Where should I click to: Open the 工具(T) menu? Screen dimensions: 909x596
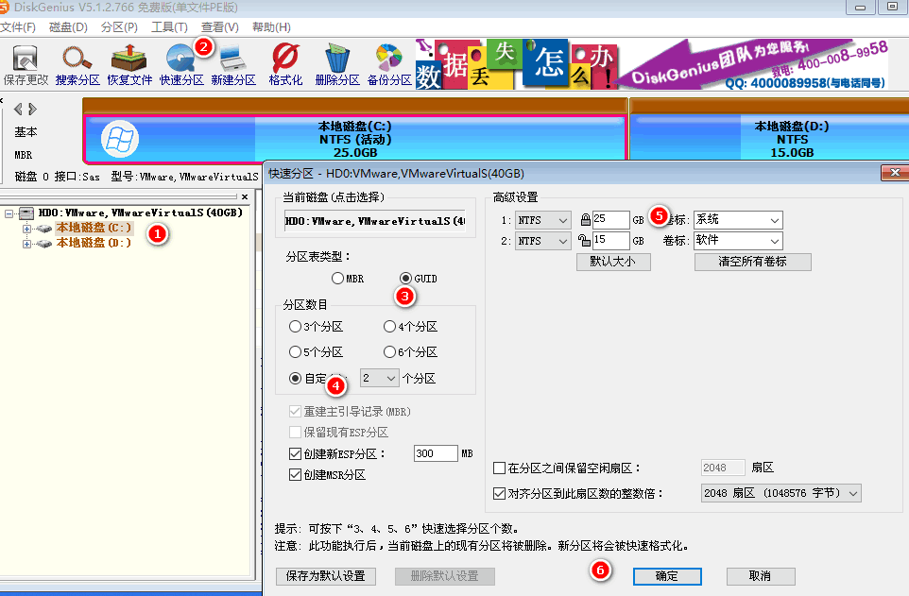pos(168,27)
